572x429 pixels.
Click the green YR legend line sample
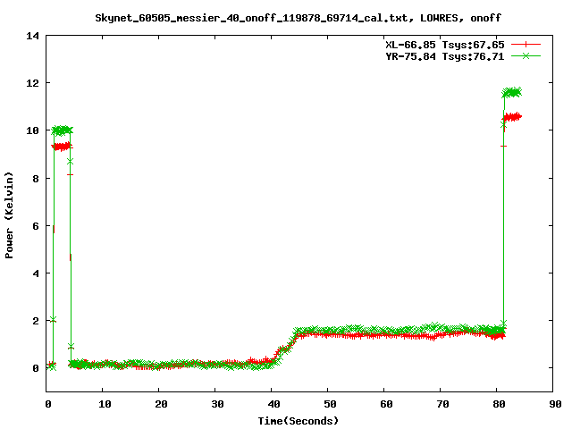(526, 55)
